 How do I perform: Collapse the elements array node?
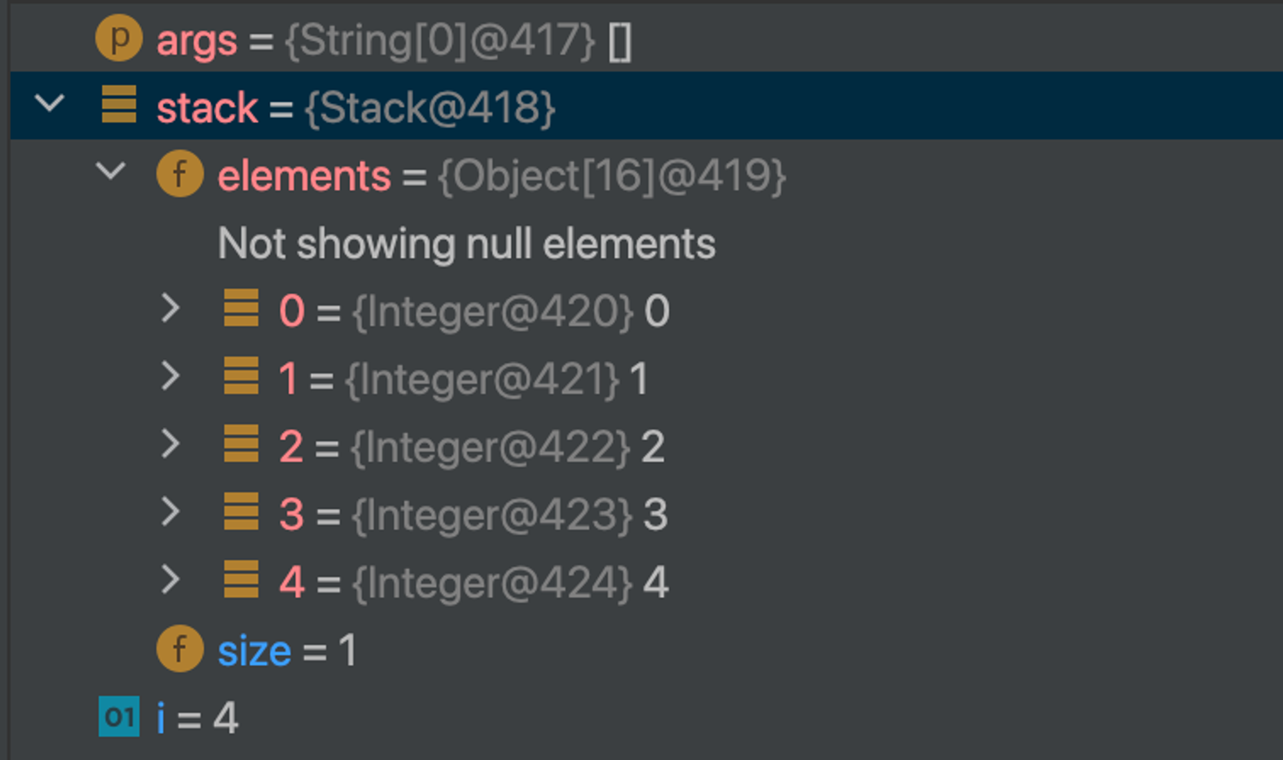(x=111, y=171)
